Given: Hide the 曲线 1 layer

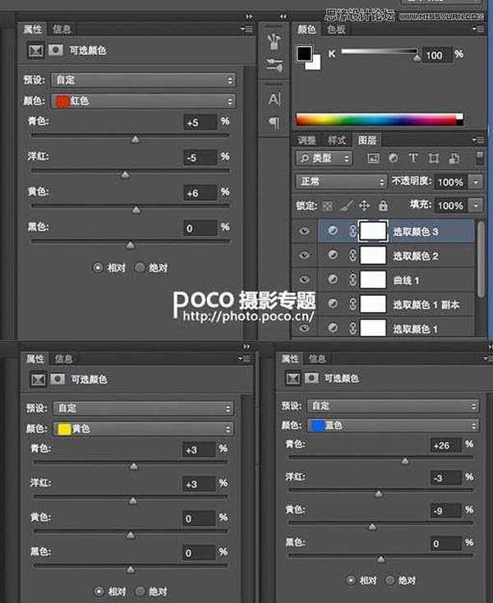Looking at the screenshot, I should coord(304,279).
